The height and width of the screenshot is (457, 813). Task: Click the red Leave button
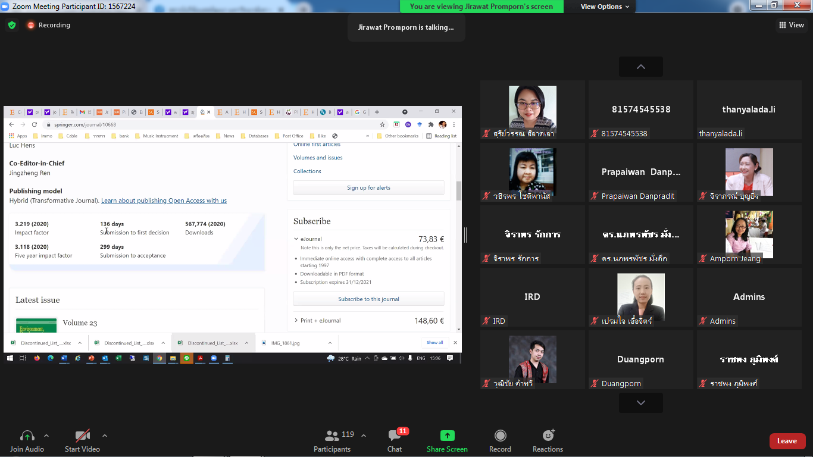pos(787,441)
